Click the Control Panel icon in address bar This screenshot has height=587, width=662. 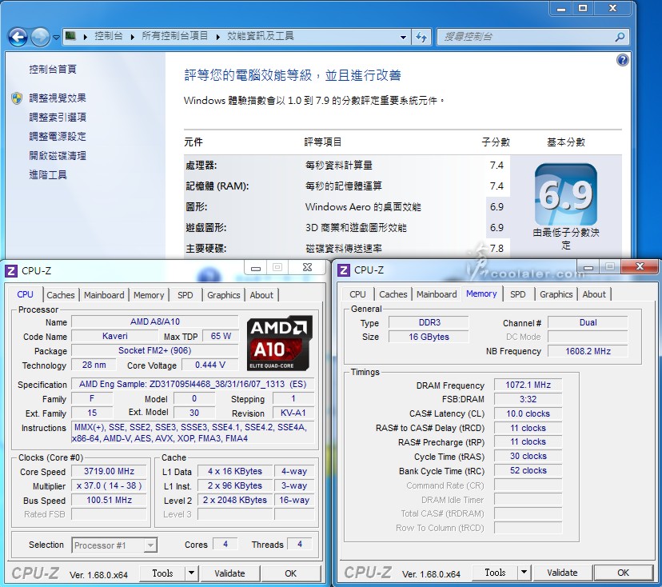point(70,36)
